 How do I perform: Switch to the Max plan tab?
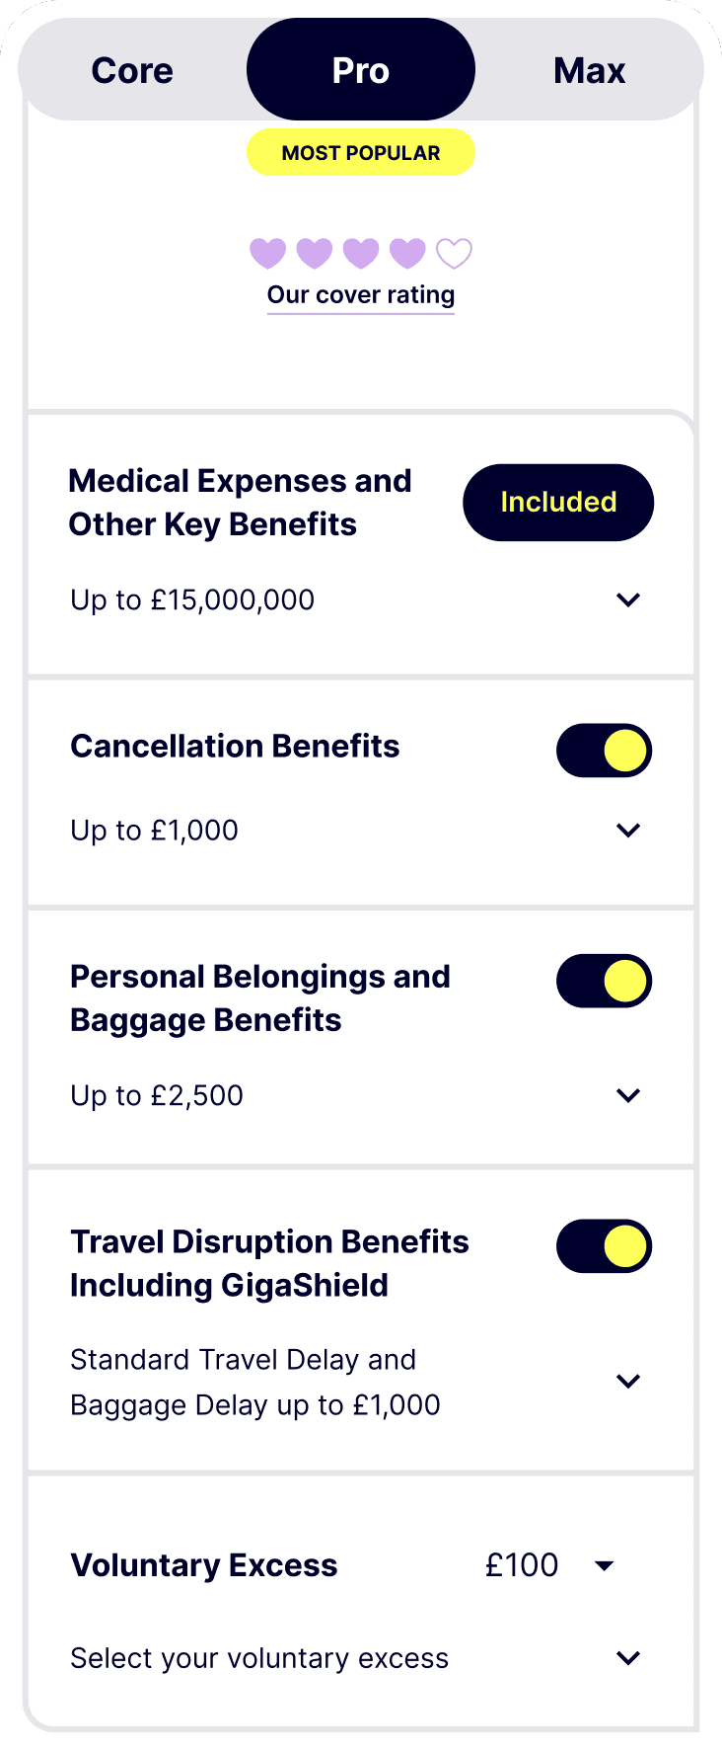coord(590,69)
